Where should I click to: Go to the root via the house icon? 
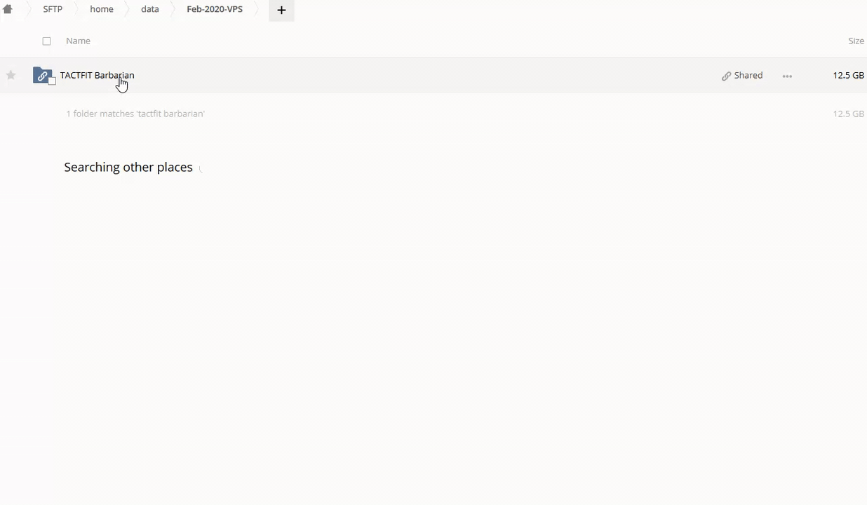coord(8,9)
